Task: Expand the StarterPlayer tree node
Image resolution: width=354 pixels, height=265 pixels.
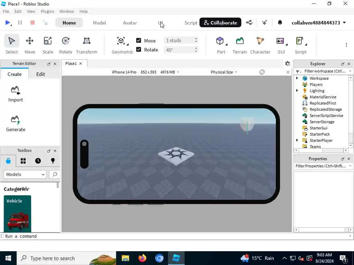Action: (297, 140)
